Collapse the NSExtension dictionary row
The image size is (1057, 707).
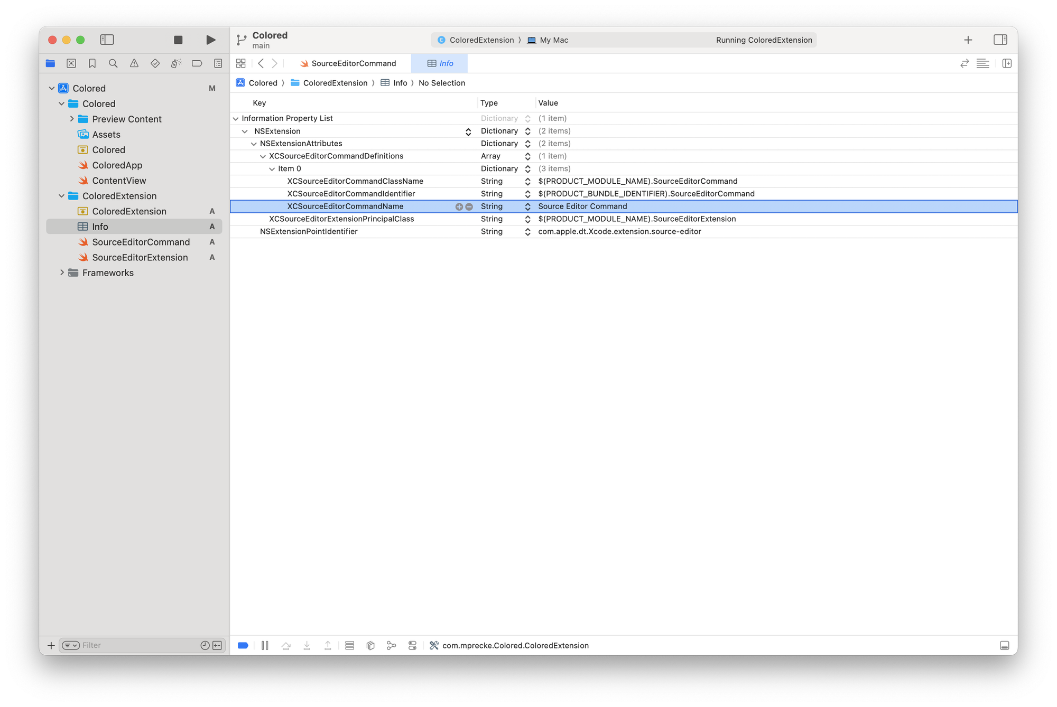(x=245, y=131)
